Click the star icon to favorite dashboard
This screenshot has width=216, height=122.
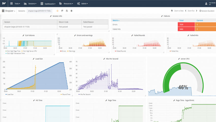point(57,11)
